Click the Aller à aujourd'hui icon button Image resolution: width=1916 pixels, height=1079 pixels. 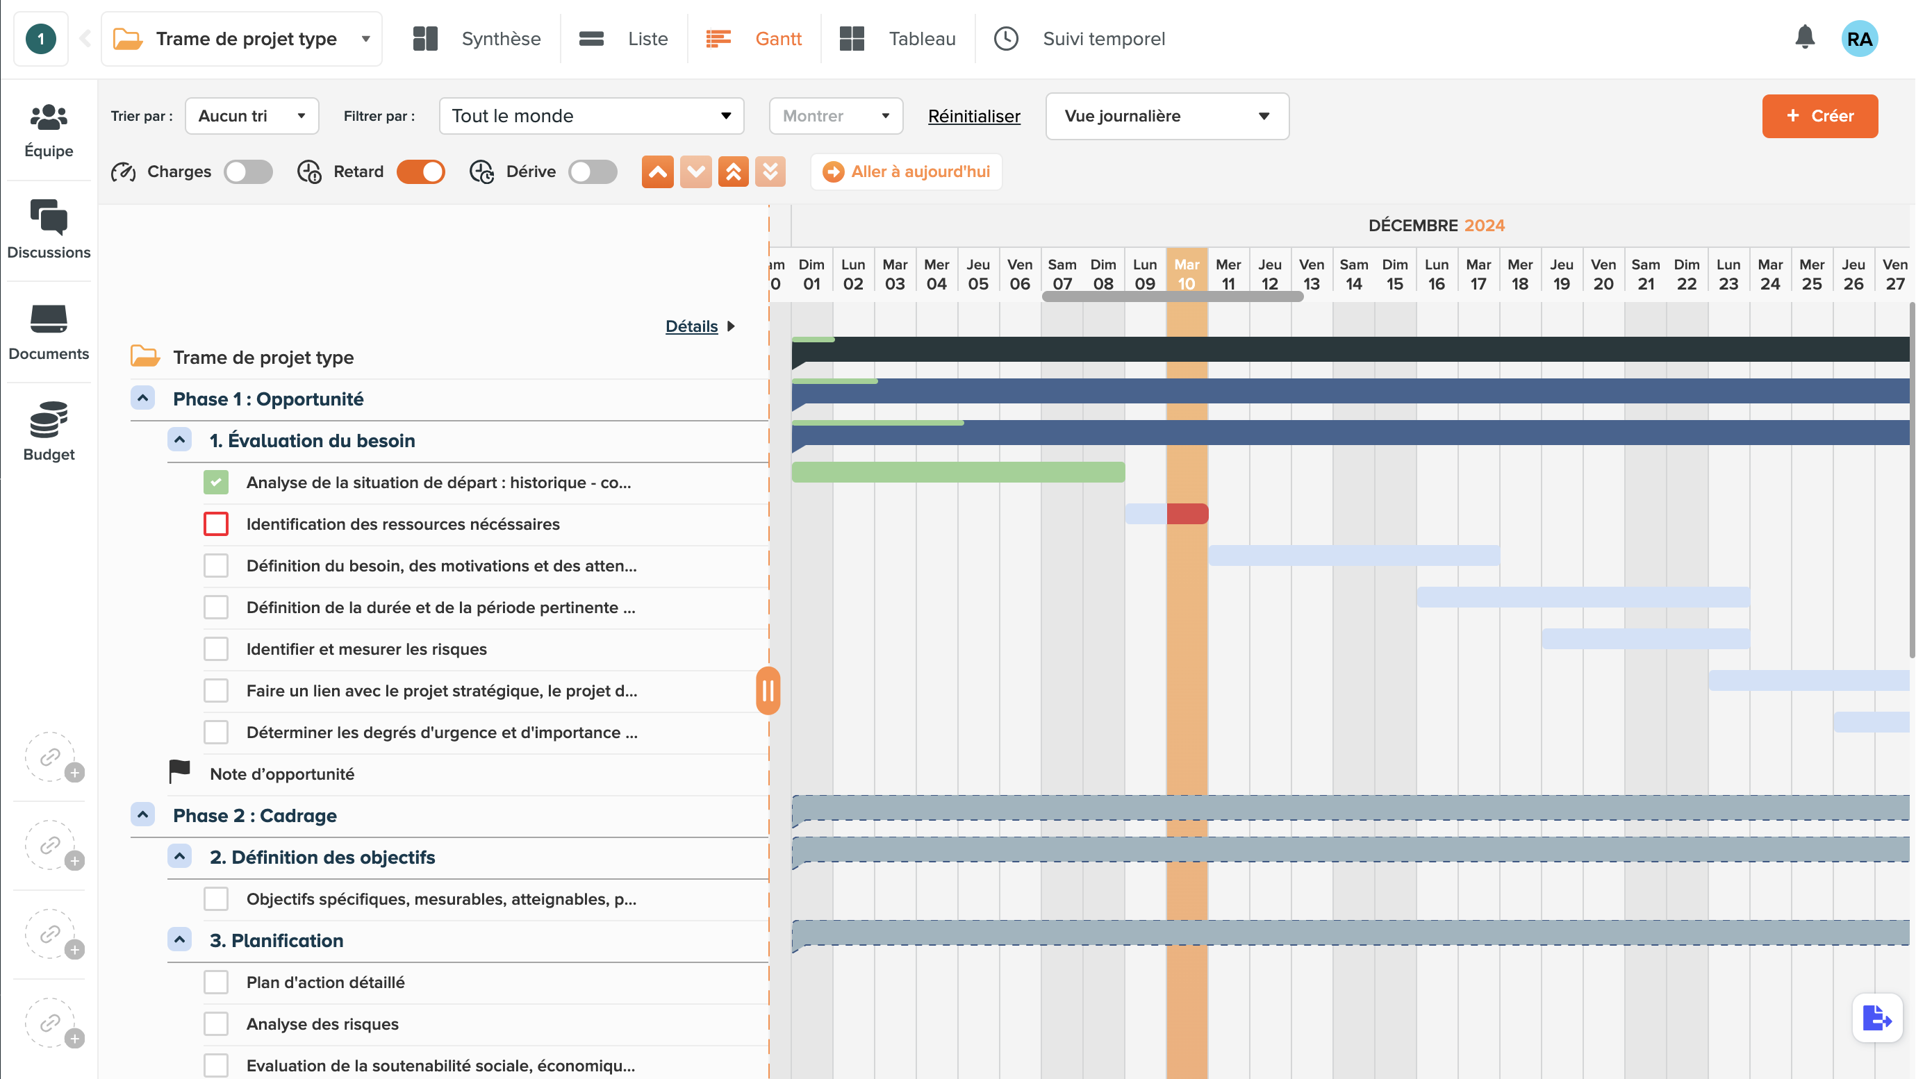[x=834, y=171]
